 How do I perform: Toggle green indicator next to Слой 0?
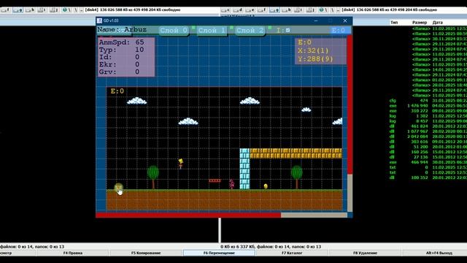click(193, 28)
